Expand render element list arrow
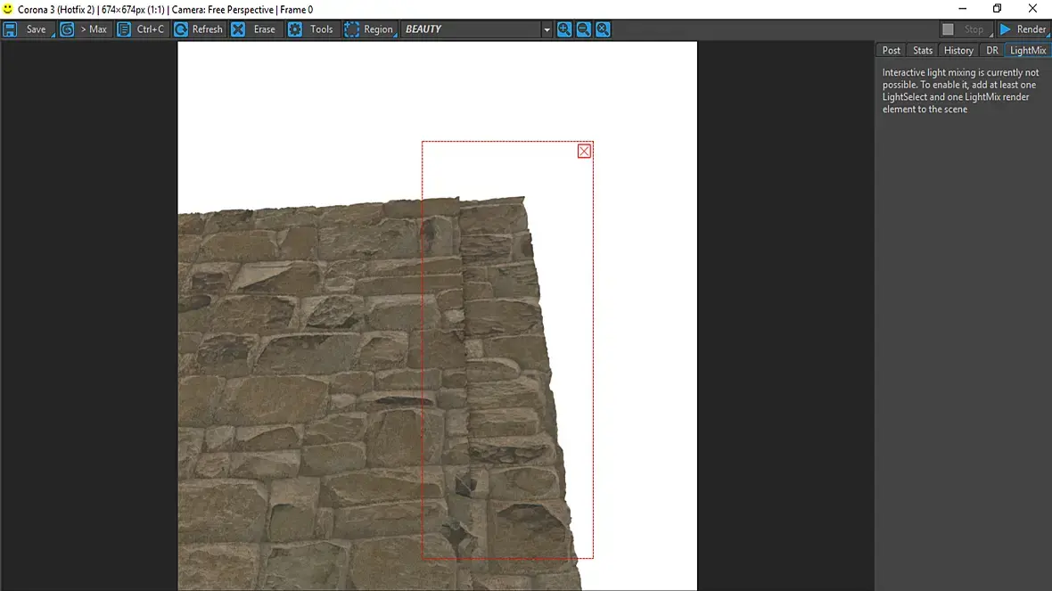1052x591 pixels. [547, 29]
